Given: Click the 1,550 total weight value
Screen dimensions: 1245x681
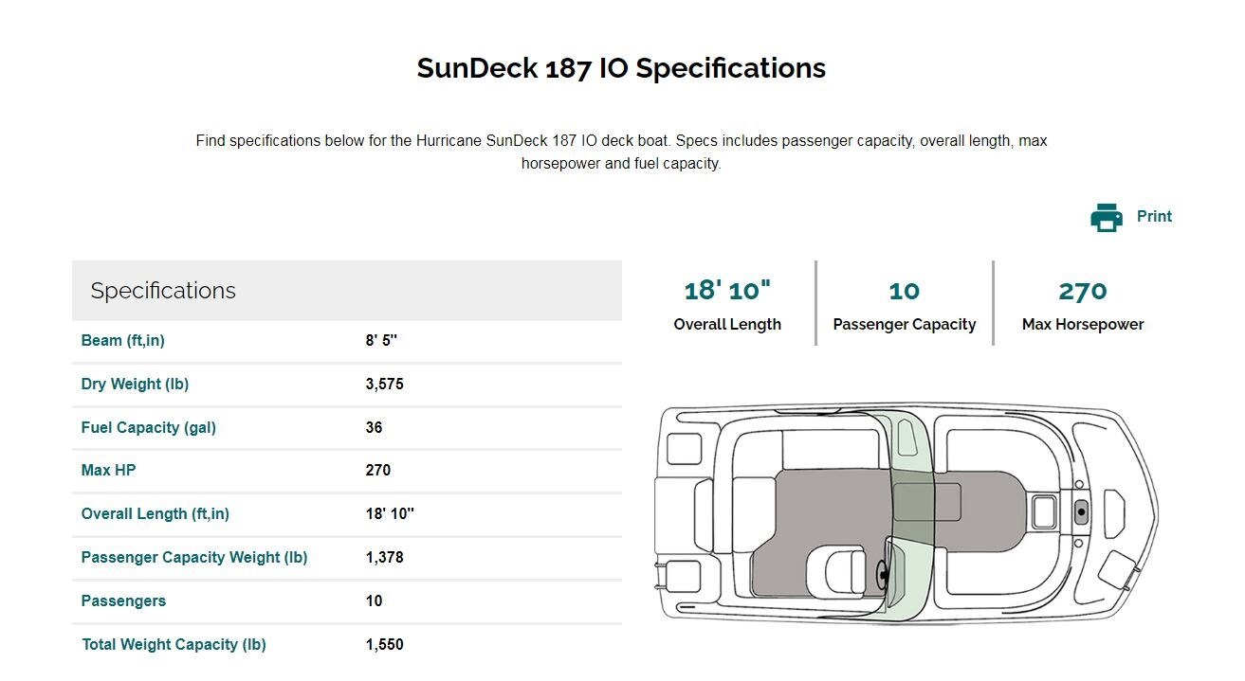Looking at the screenshot, I should [x=384, y=645].
